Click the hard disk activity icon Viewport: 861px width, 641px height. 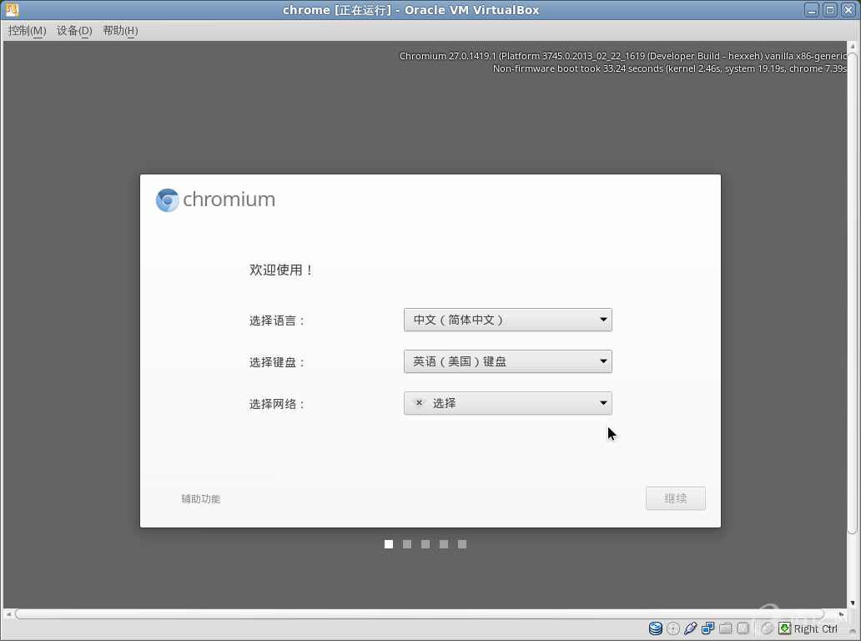click(656, 628)
